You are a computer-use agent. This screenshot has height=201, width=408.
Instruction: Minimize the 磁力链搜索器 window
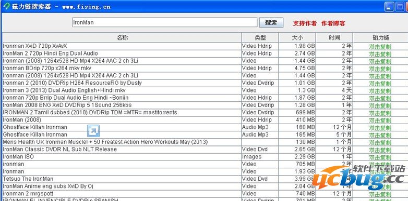389,7
